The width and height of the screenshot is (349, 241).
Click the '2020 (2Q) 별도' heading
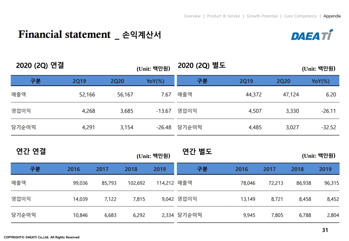pos(202,65)
